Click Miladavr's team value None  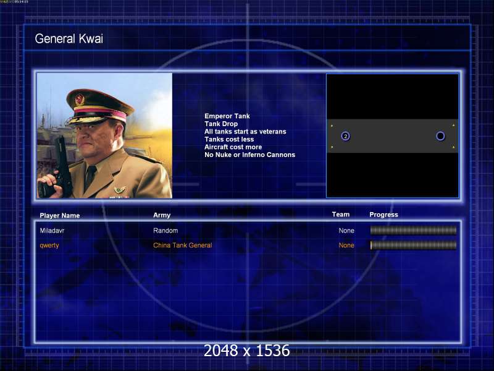coord(346,231)
